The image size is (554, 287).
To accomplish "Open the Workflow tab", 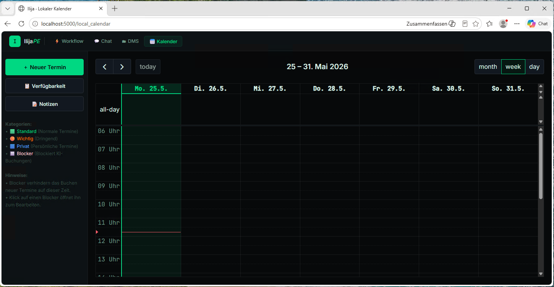I will (x=69, y=41).
